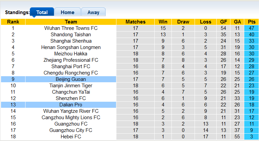Open the Cangzhou Mighty Lions FC link
Image resolution: width=259 pixels, height=141 pixels.
(x=71, y=117)
